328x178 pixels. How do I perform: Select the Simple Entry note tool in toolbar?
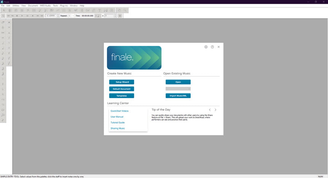[40, 10]
